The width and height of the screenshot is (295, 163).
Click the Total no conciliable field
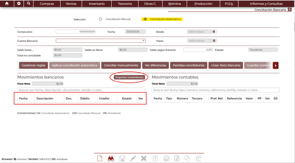(67, 56)
